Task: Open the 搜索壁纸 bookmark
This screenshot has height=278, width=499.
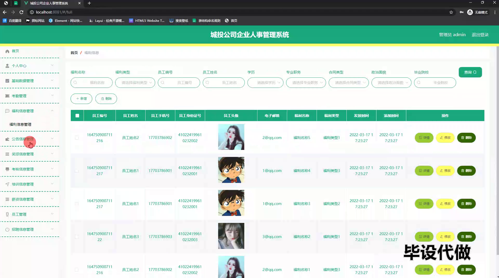Action: click(x=179, y=21)
